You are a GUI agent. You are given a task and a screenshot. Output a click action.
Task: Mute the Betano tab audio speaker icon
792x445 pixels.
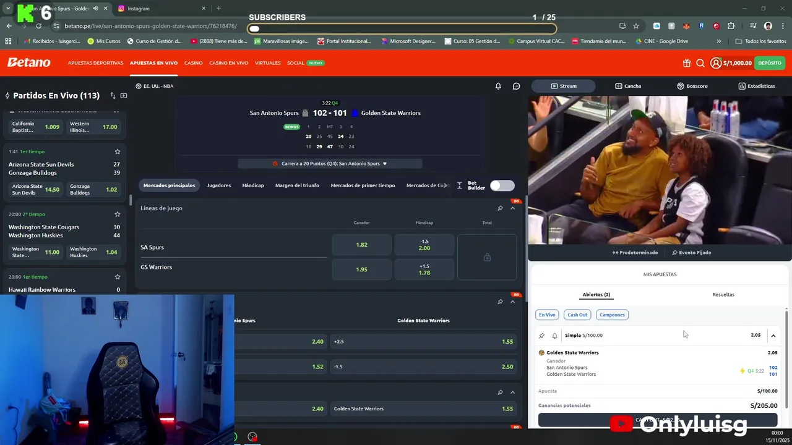click(95, 9)
